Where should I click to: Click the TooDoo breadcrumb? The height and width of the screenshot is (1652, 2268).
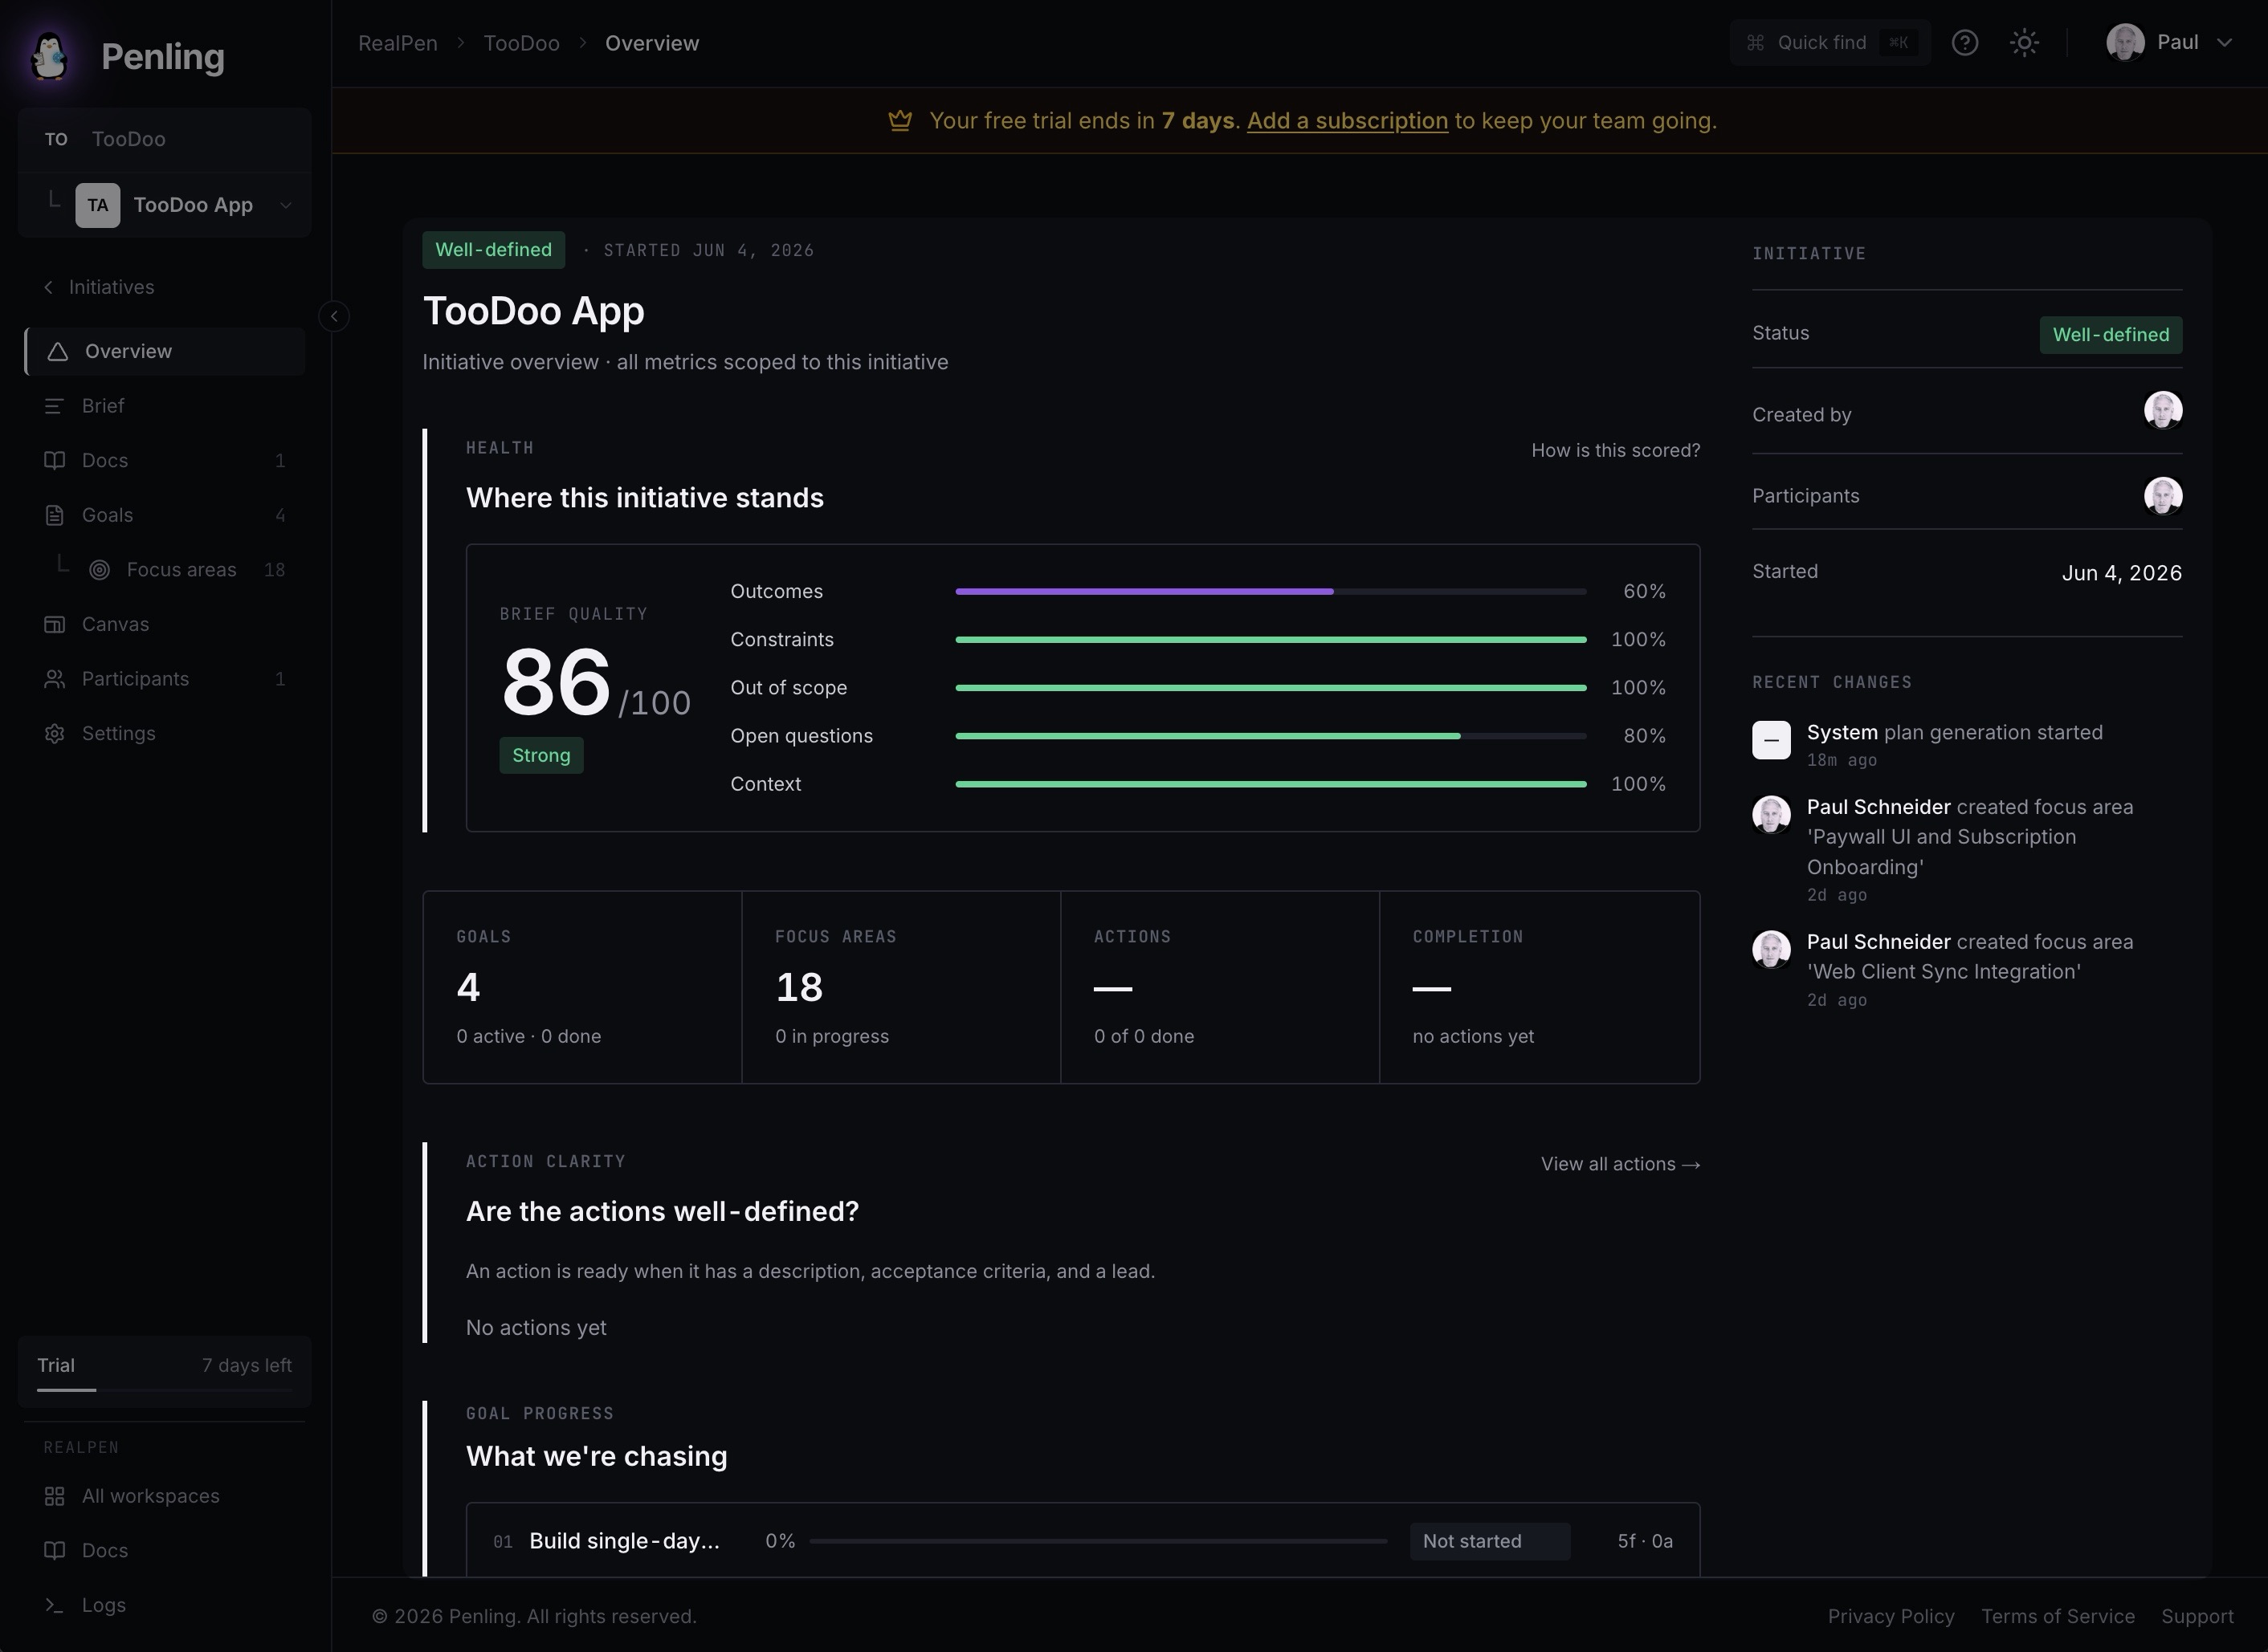521,43
